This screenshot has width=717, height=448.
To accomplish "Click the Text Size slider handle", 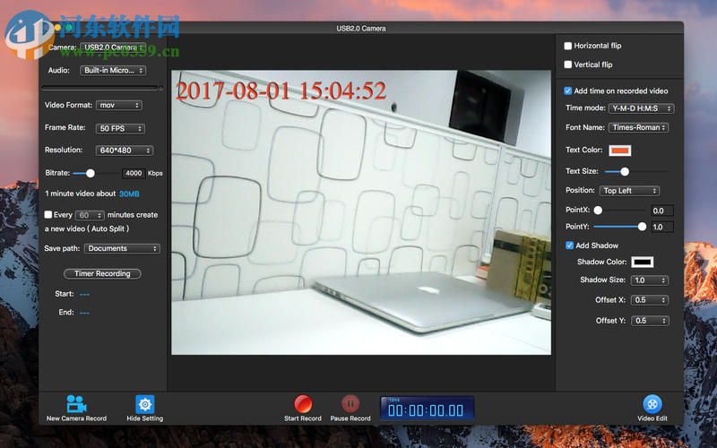I will point(625,171).
